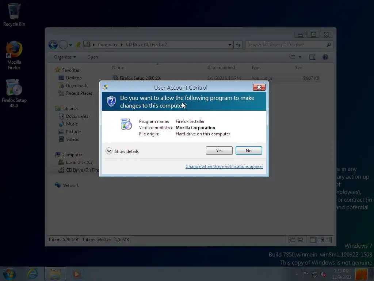Image resolution: width=374 pixels, height=281 pixels.
Task: Open the Organize menu
Action: click(65, 57)
